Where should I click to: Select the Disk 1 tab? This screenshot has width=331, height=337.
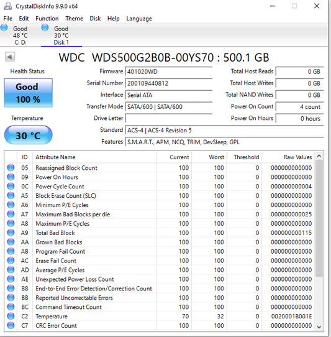point(61,35)
